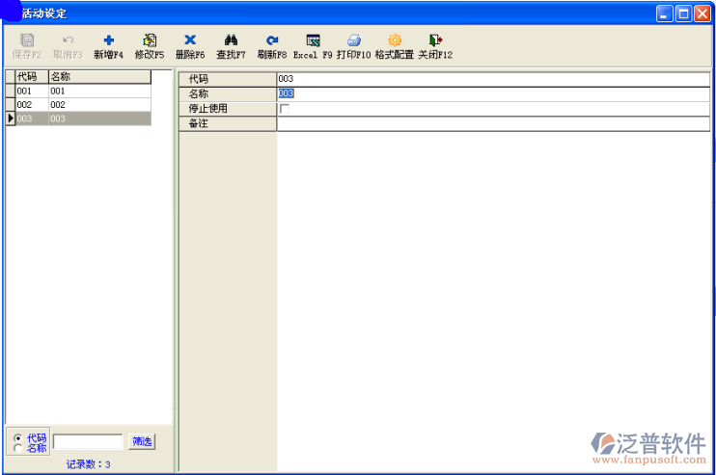Click the filter text input box
Viewport: 716px width, 475px height.
(x=88, y=441)
